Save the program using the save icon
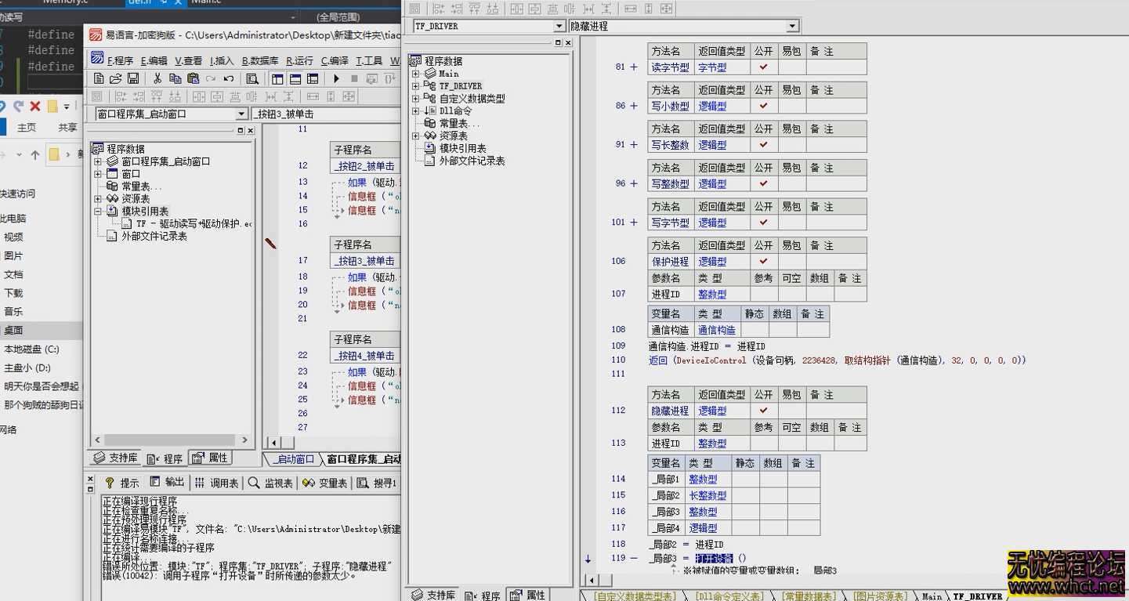The image size is (1129, 601). pos(134,78)
